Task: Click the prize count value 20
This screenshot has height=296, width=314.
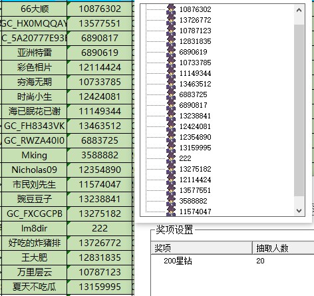Action: click(x=260, y=261)
